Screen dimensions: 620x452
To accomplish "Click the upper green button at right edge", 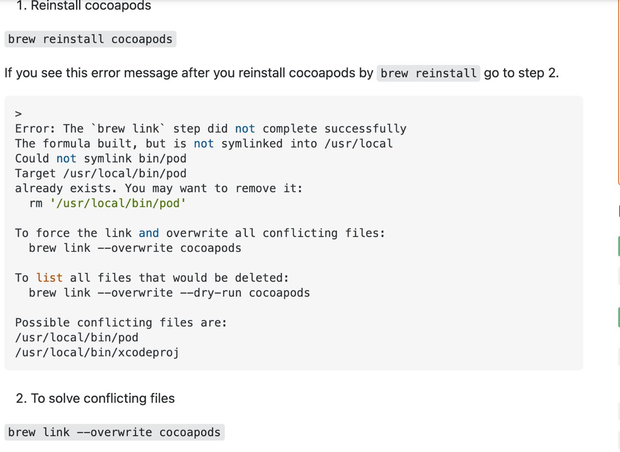I will pos(619,246).
